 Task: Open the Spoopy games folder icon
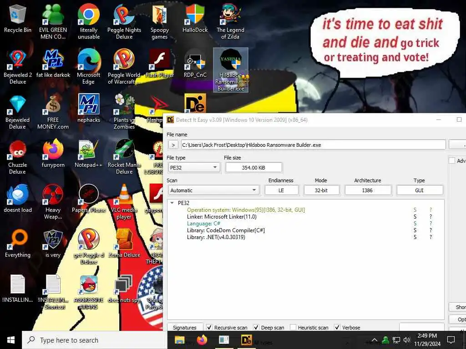click(160, 21)
